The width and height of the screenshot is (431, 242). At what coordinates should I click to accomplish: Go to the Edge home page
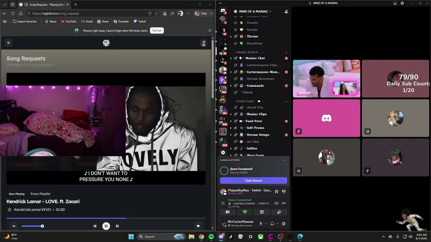tap(21, 13)
